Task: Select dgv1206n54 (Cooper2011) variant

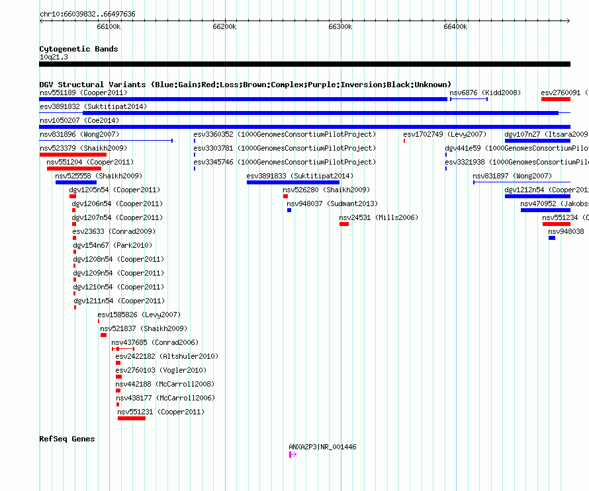Action: (117, 204)
